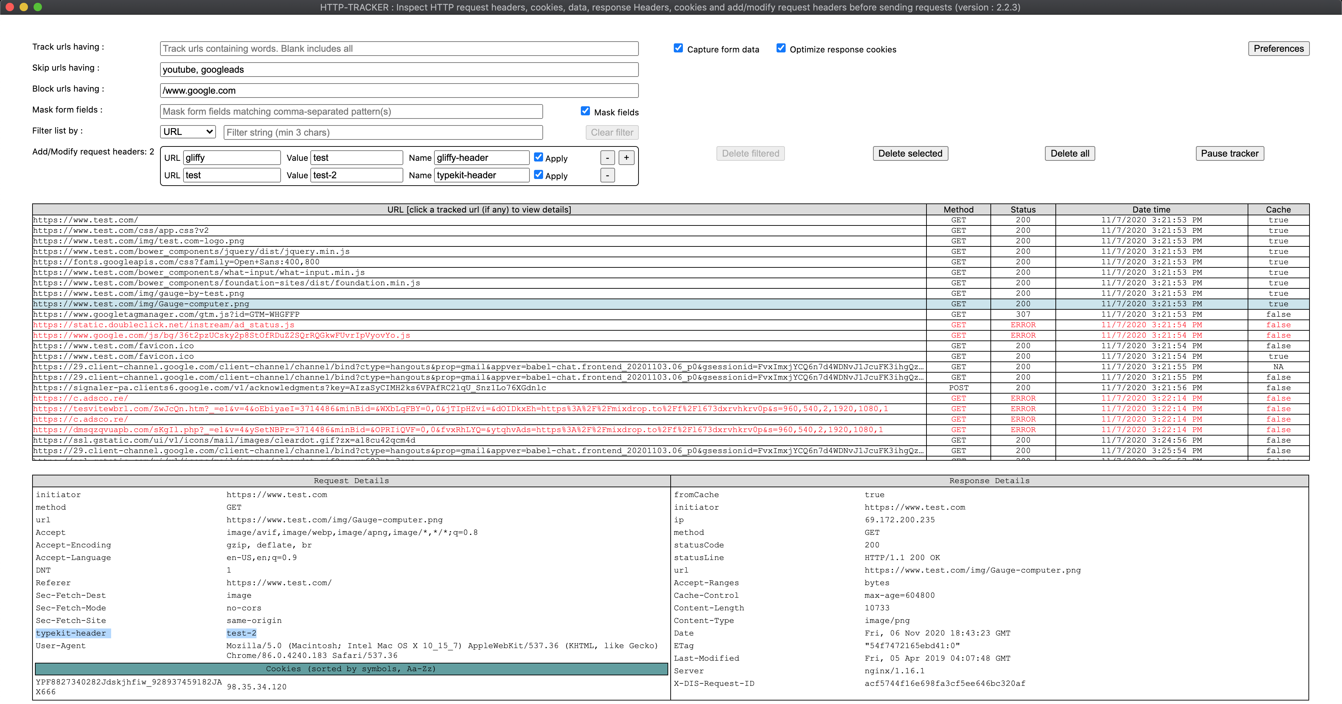Click the Cookies sorted header bar
Viewport: 1342px width, 704px height.
tap(351, 669)
